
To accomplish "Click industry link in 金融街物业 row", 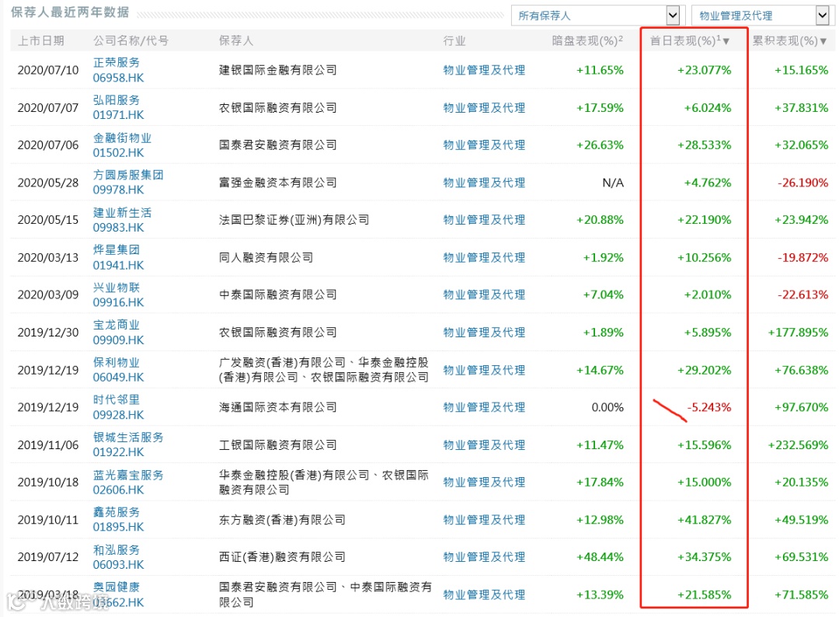I will [484, 145].
